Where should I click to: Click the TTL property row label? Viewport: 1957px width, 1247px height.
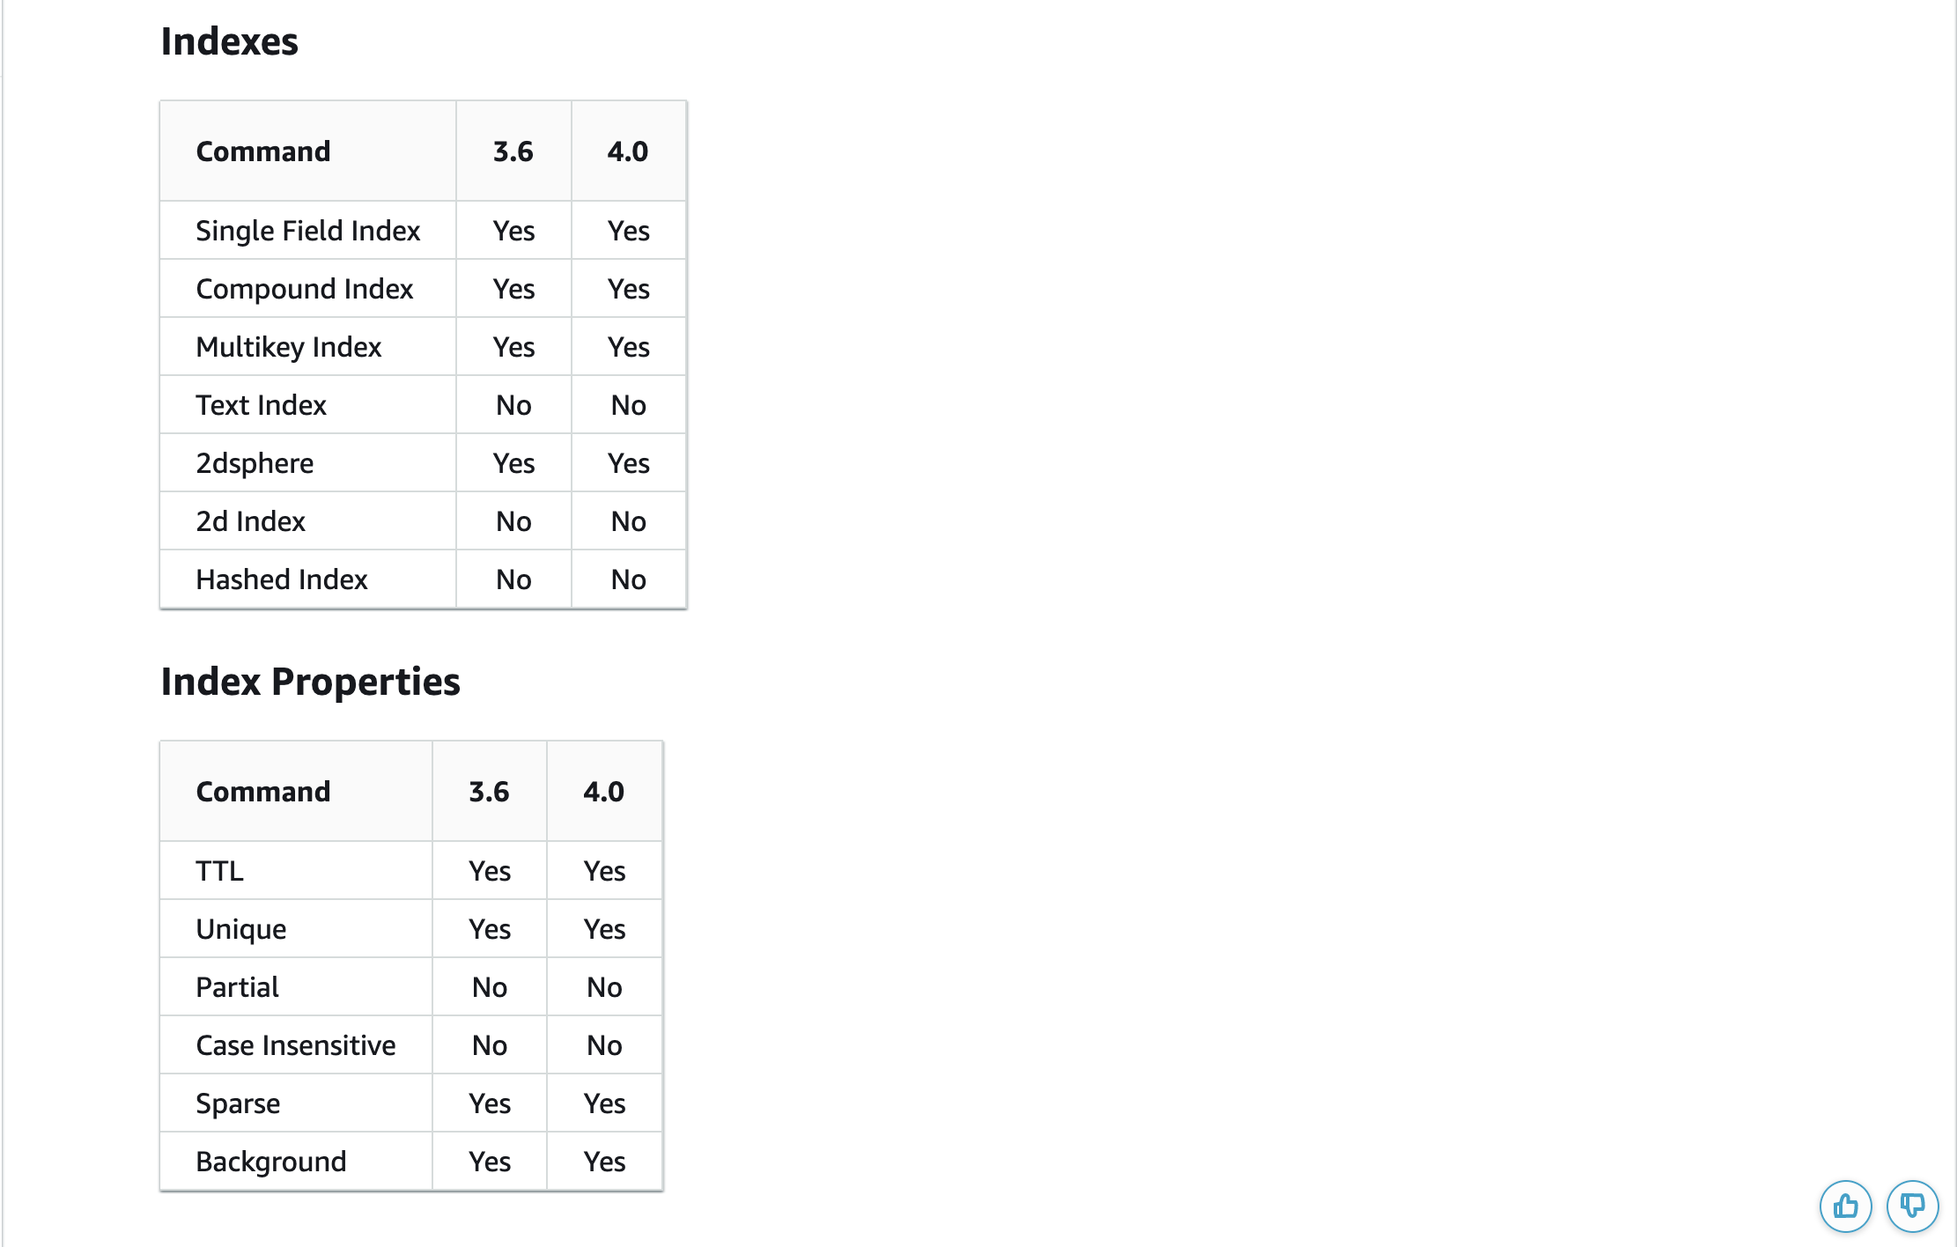[x=219, y=871]
